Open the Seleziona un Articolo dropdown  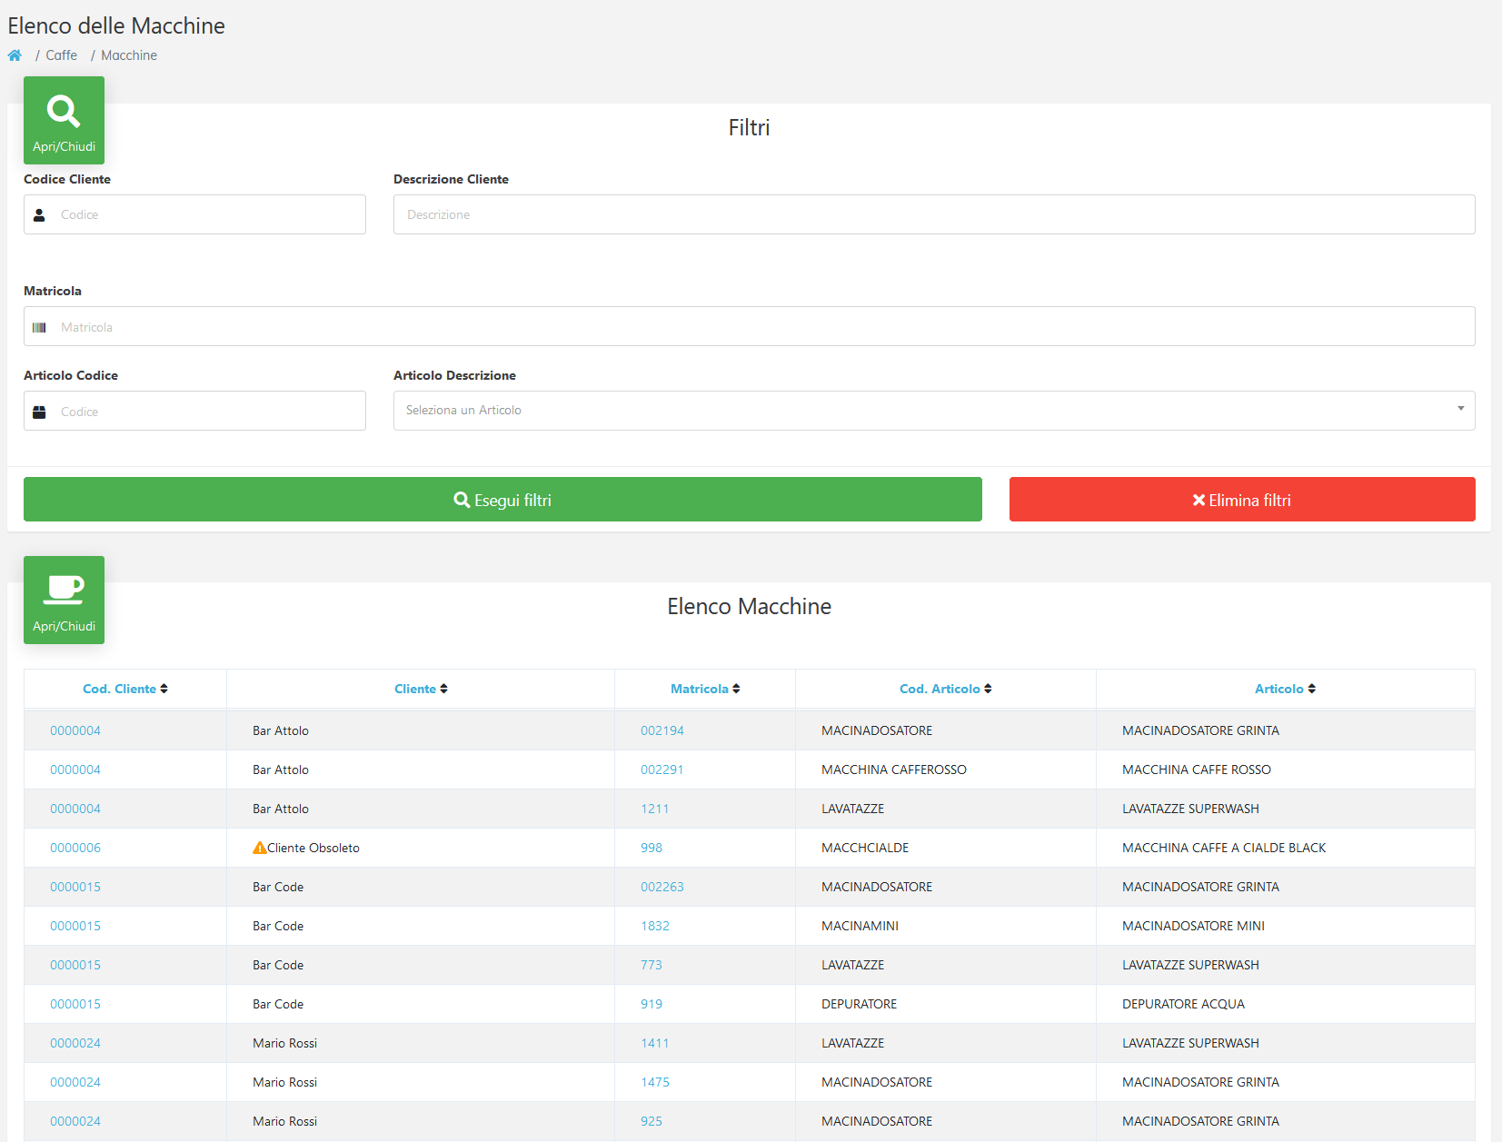coord(934,411)
